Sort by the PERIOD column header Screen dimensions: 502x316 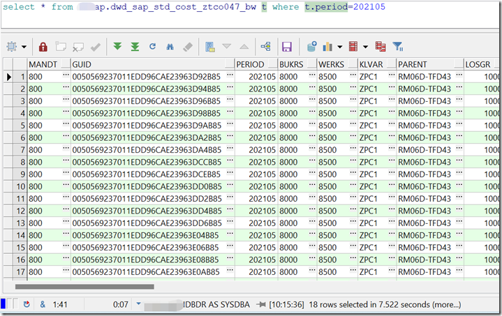tap(256, 64)
